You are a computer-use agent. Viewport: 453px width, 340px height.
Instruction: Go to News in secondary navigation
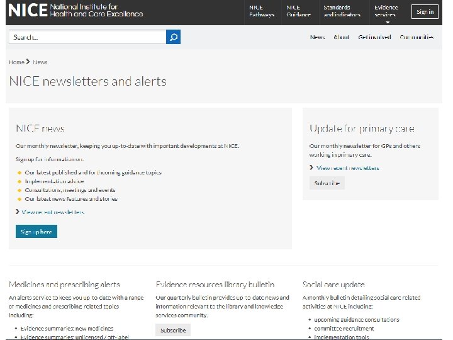coord(317,37)
